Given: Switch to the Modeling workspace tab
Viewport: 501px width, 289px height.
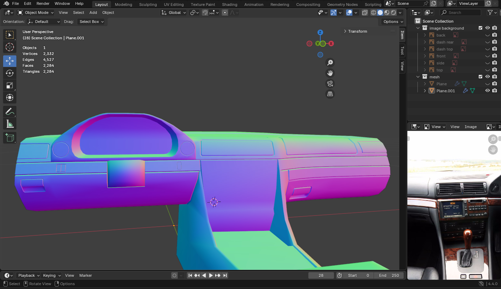Looking at the screenshot, I should 123,5.
